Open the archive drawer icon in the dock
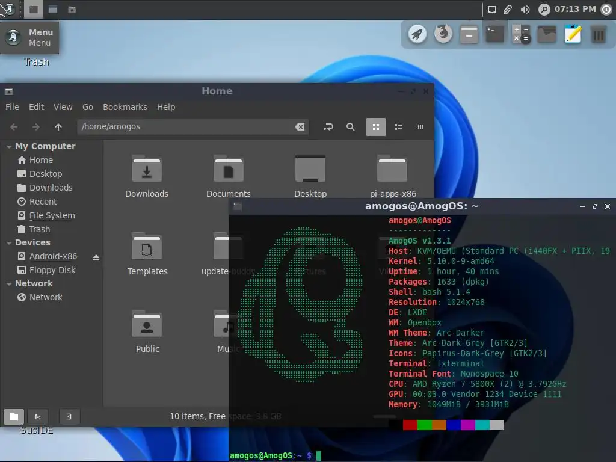This screenshot has height=462, width=616. (x=469, y=34)
